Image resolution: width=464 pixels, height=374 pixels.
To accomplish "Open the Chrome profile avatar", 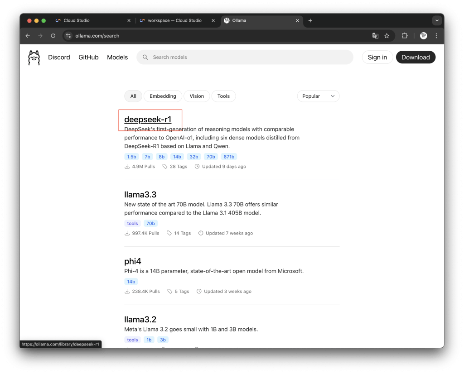I will 424,36.
